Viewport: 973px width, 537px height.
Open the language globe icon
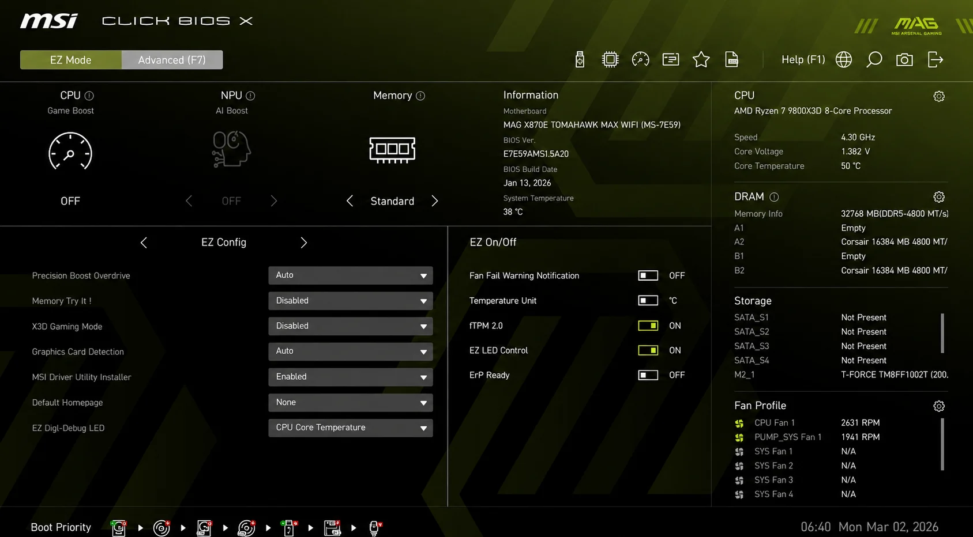[844, 59]
